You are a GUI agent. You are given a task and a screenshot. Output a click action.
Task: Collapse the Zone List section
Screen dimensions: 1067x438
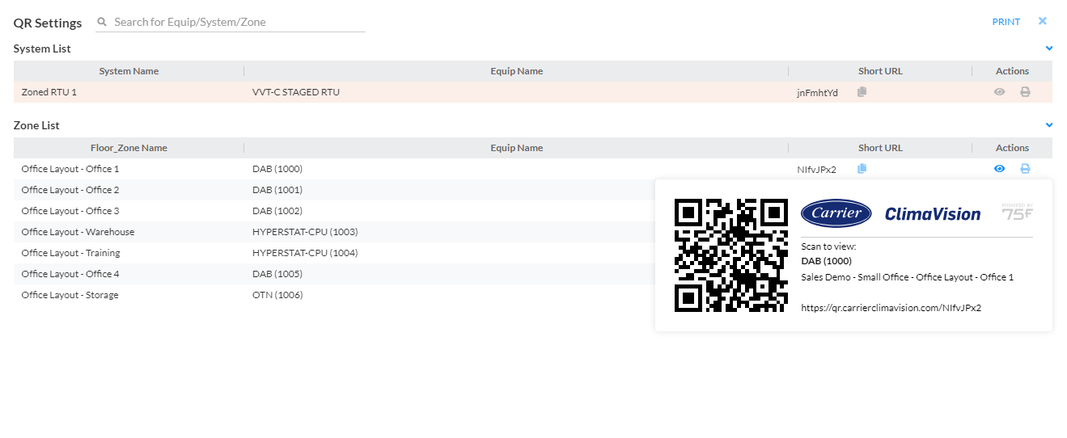tap(1049, 125)
